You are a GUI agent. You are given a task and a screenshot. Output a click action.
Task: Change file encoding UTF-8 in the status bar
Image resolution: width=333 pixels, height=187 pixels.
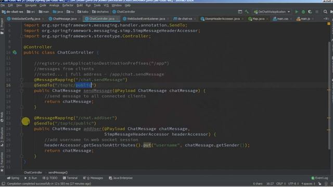point(293,183)
